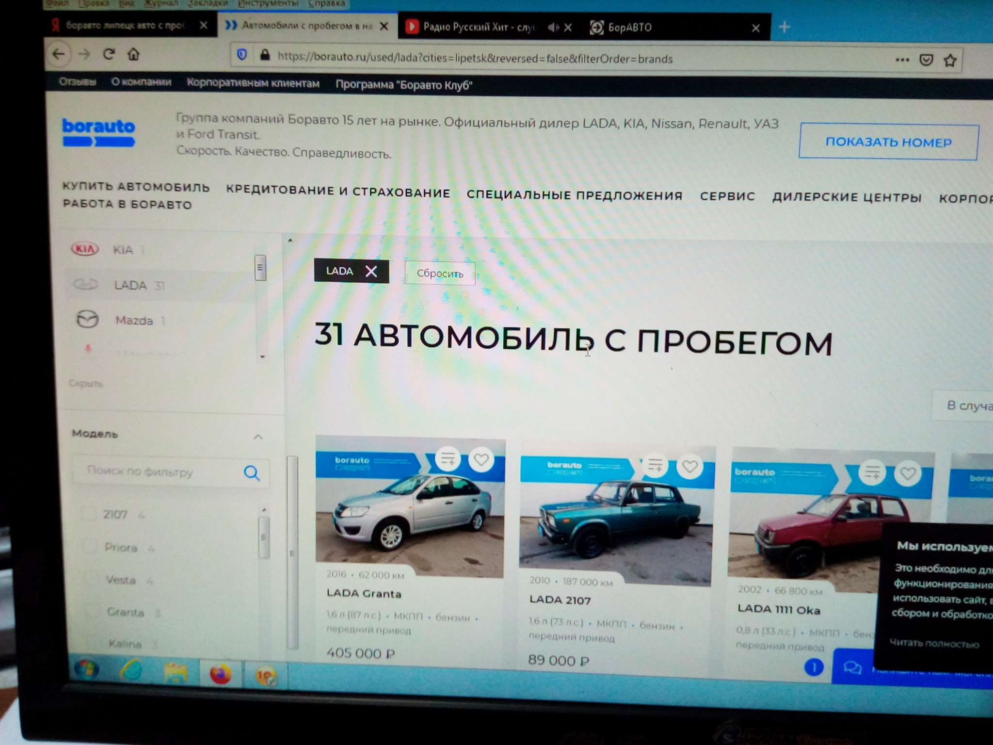Click the search magnifier in model filter

click(251, 472)
